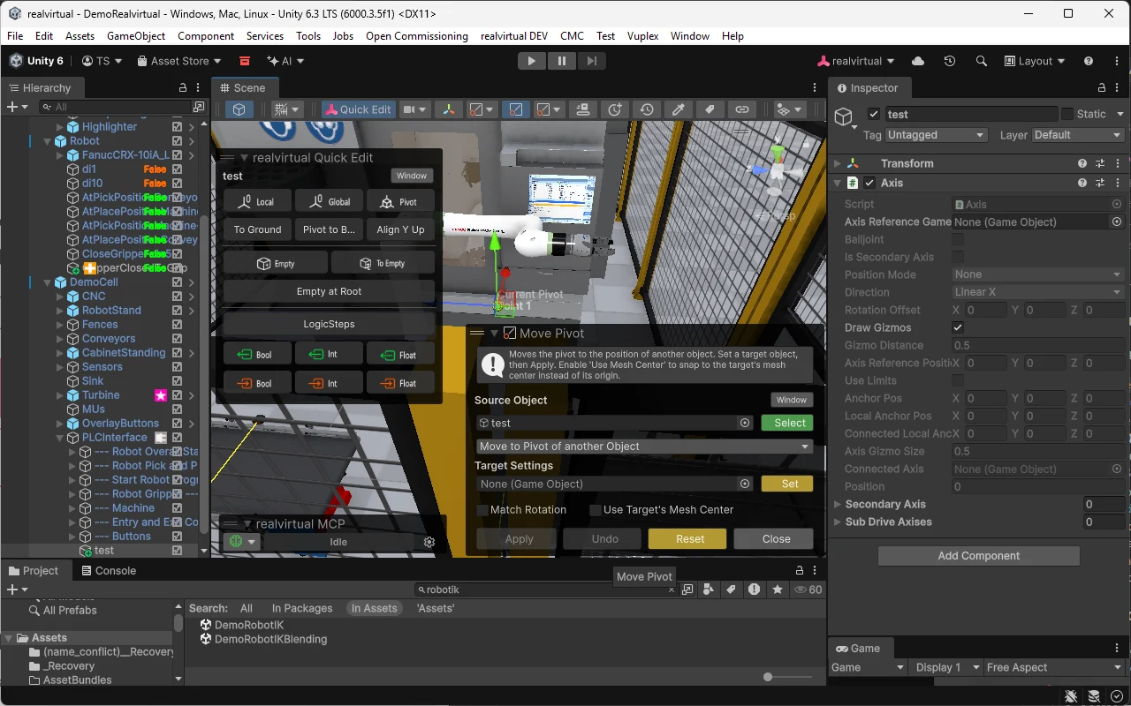Viewport: 1131px width, 706px height.
Task: Start Play mode with the Play button
Action: click(531, 61)
